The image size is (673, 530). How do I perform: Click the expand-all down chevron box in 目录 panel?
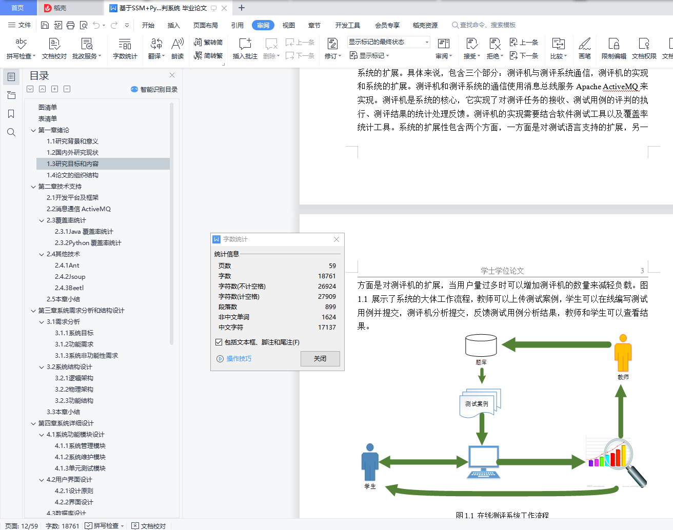pyautogui.click(x=30, y=89)
